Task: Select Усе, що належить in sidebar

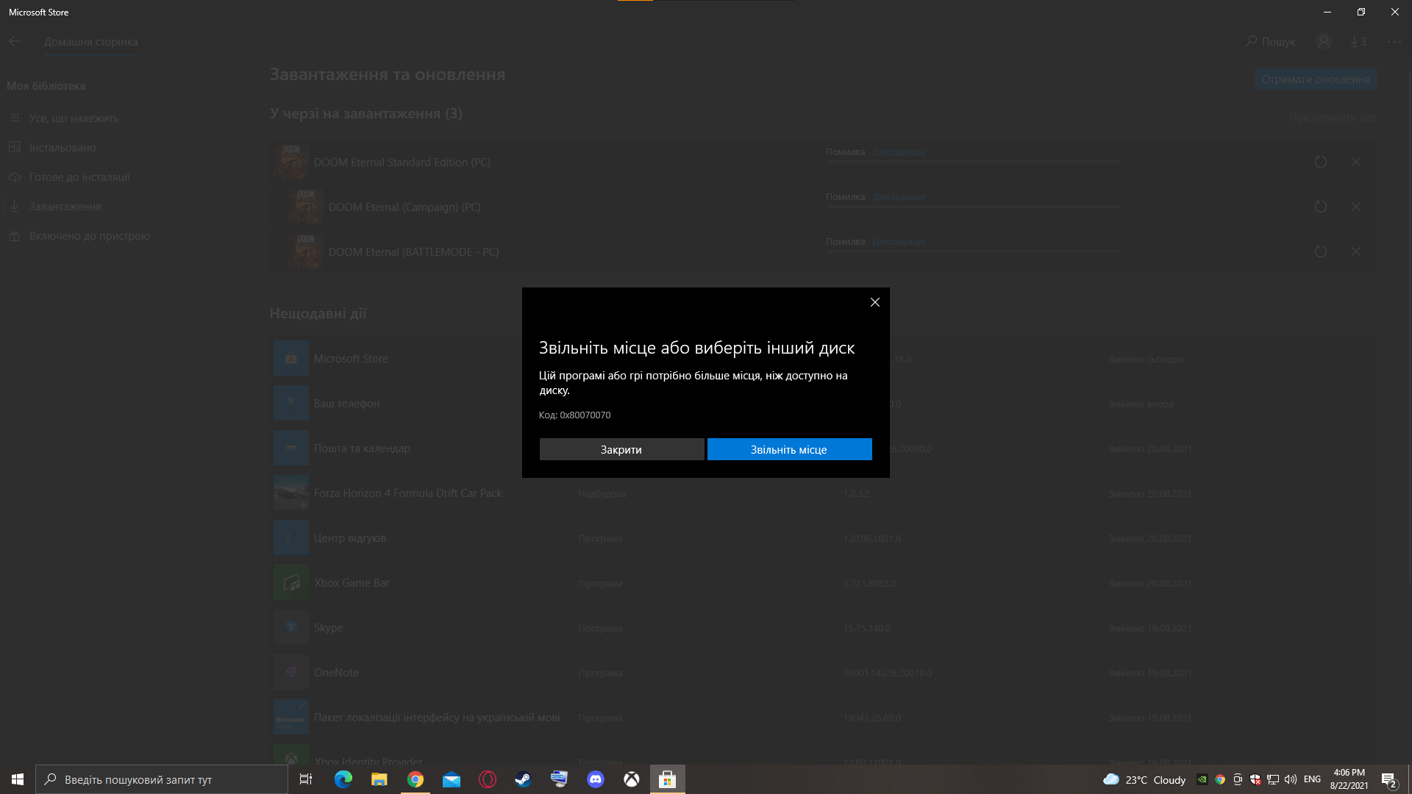Action: pyautogui.click(x=74, y=118)
